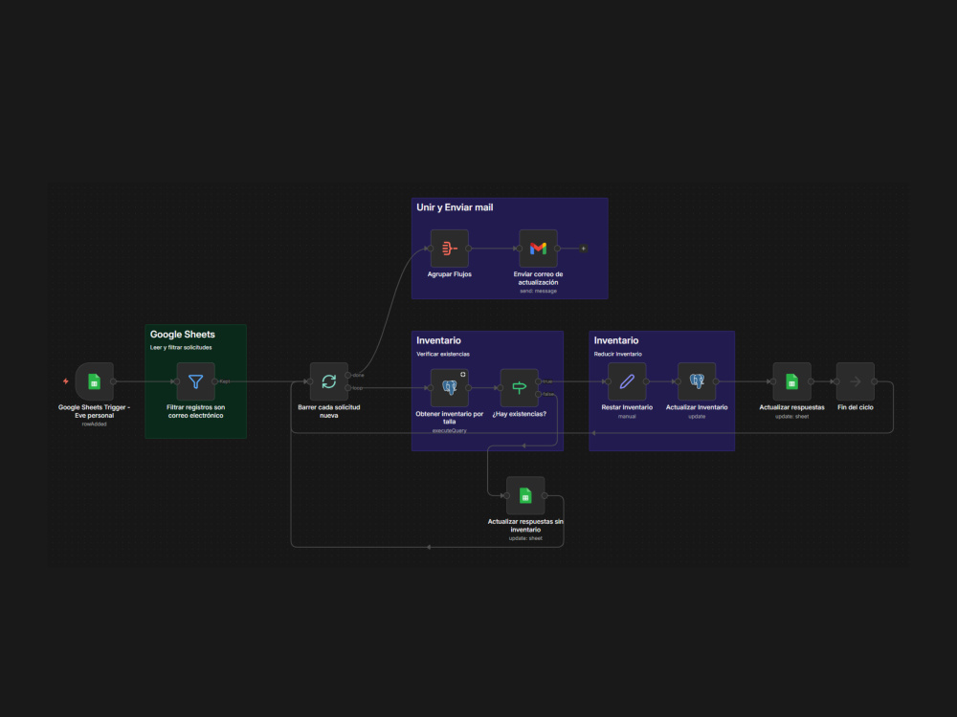Select the Barrer cada solicitud loop node

[328, 381]
